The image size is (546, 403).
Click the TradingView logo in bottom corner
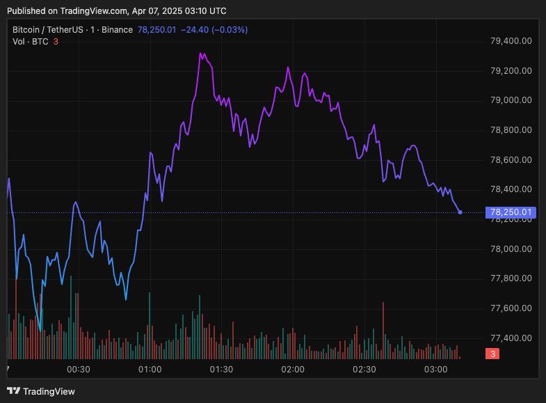[41, 391]
